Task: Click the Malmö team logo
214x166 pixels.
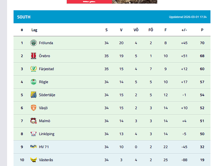Action: pyautogui.click(x=34, y=121)
